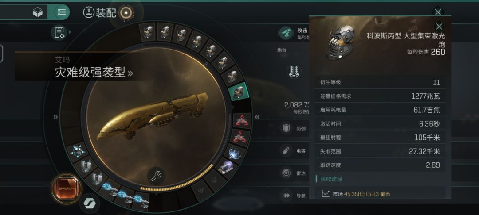Select the 防御 defense stats row
The width and height of the screenshot is (479, 215).
click(x=293, y=128)
